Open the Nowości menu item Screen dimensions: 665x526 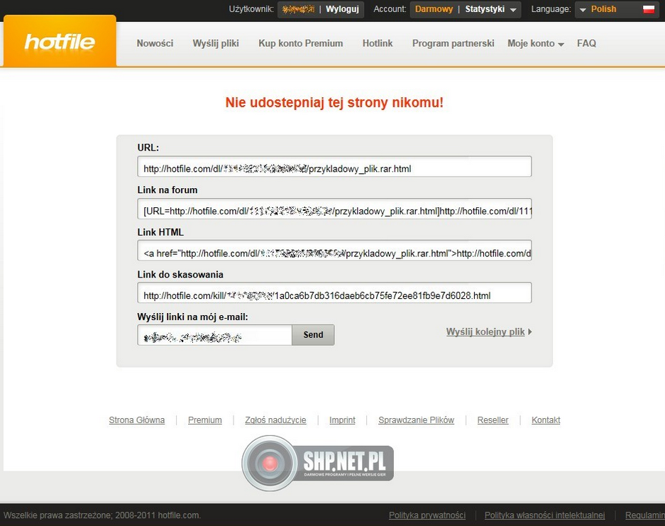(155, 43)
